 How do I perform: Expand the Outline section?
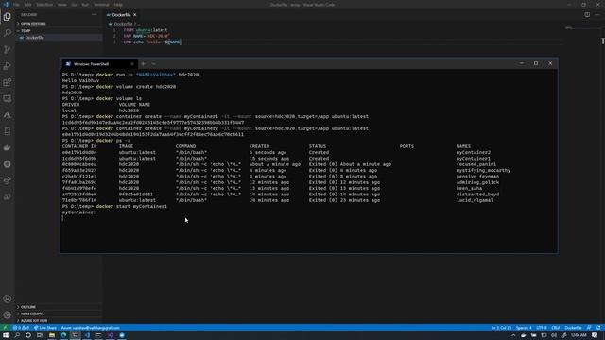59,307
